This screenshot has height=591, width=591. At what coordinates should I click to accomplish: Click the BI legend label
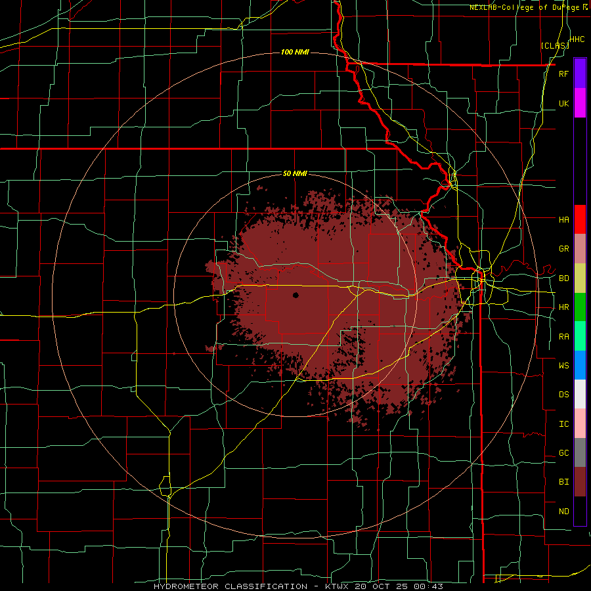(x=563, y=482)
